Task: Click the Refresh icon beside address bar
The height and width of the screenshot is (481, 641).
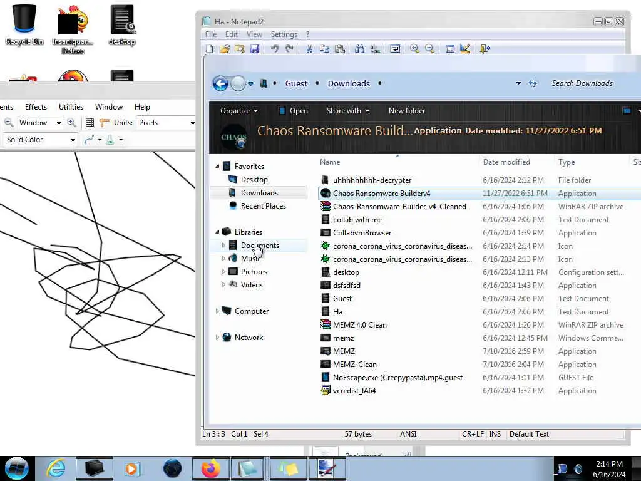Action: pos(532,83)
